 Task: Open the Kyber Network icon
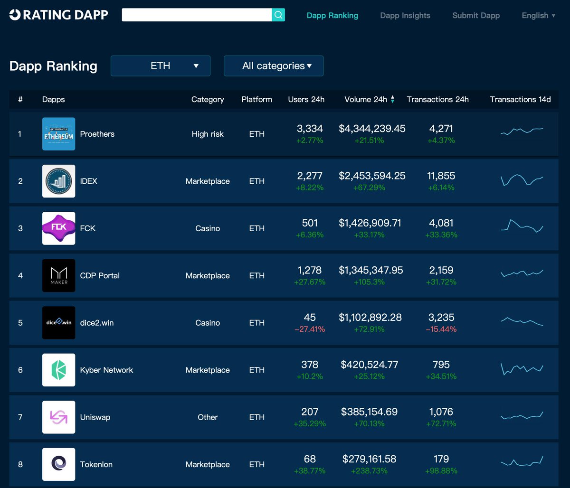click(x=59, y=370)
